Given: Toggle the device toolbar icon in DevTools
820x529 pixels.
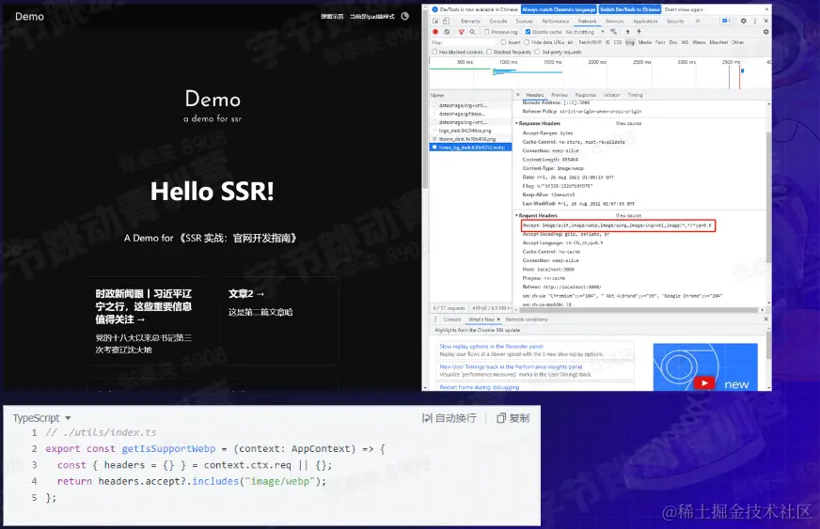Looking at the screenshot, I should coord(446,22).
